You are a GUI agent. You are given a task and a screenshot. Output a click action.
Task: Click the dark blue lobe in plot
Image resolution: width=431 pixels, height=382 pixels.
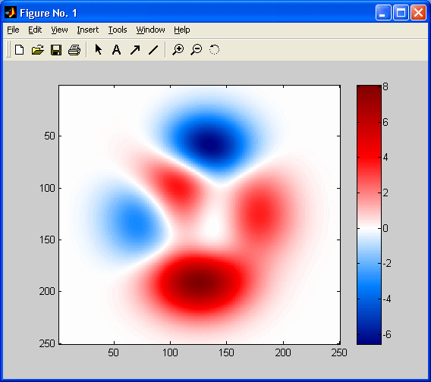[x=210, y=144]
